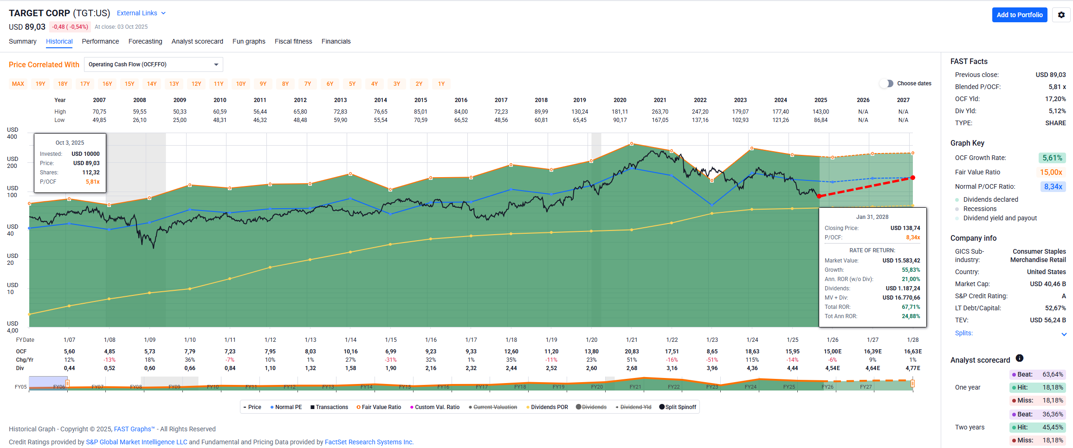
Task: Open the Operating Cash Flow correlation dropdown
Action: pos(153,64)
